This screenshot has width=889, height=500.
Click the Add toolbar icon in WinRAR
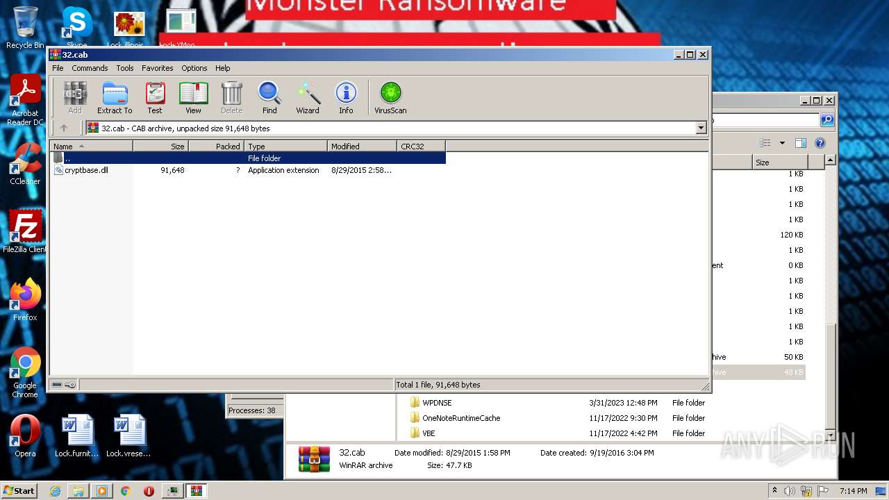74,97
